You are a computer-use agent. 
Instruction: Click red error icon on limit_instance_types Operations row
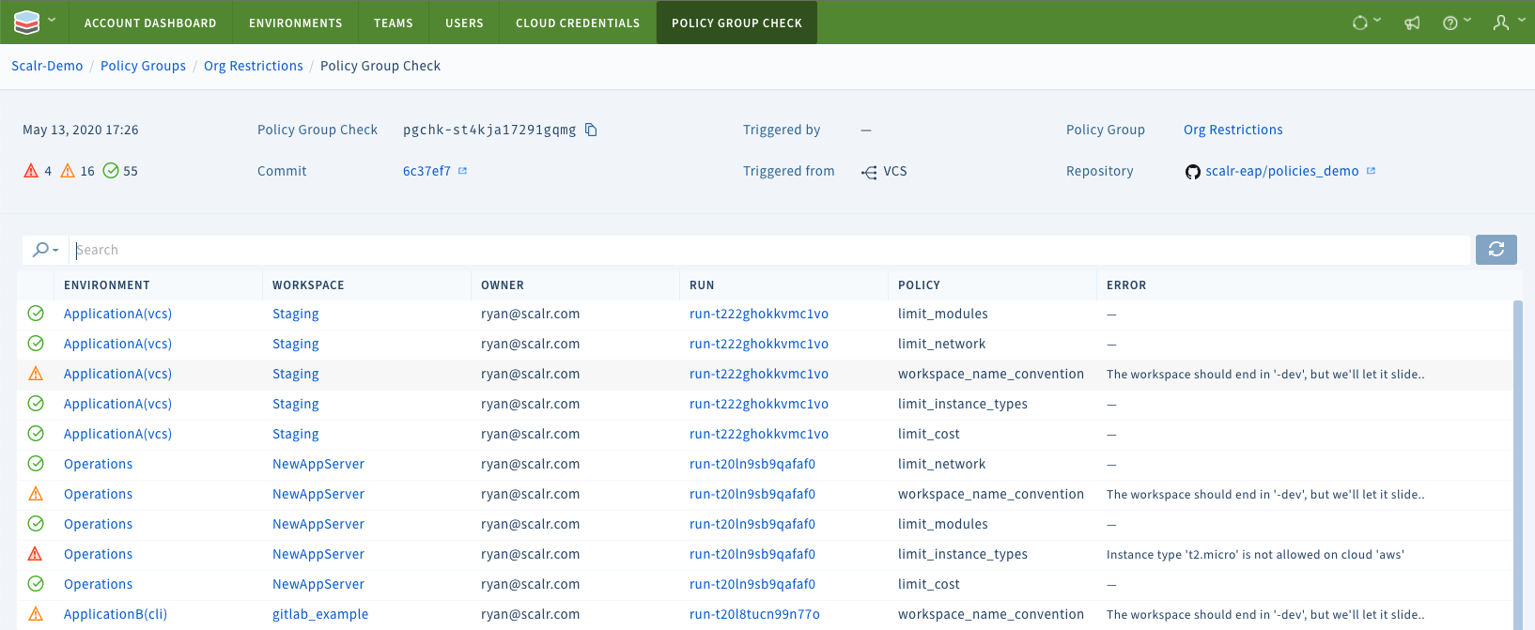click(x=36, y=554)
